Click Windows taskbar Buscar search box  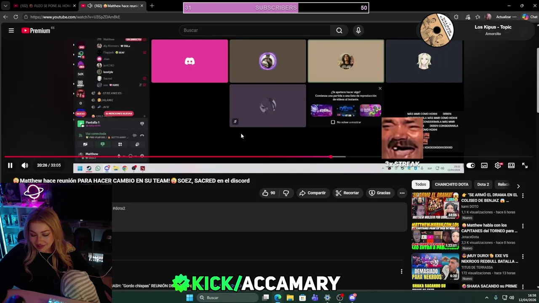(x=228, y=298)
